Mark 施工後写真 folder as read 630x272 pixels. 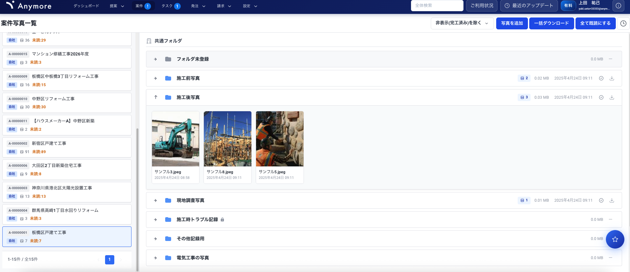tap(601, 97)
